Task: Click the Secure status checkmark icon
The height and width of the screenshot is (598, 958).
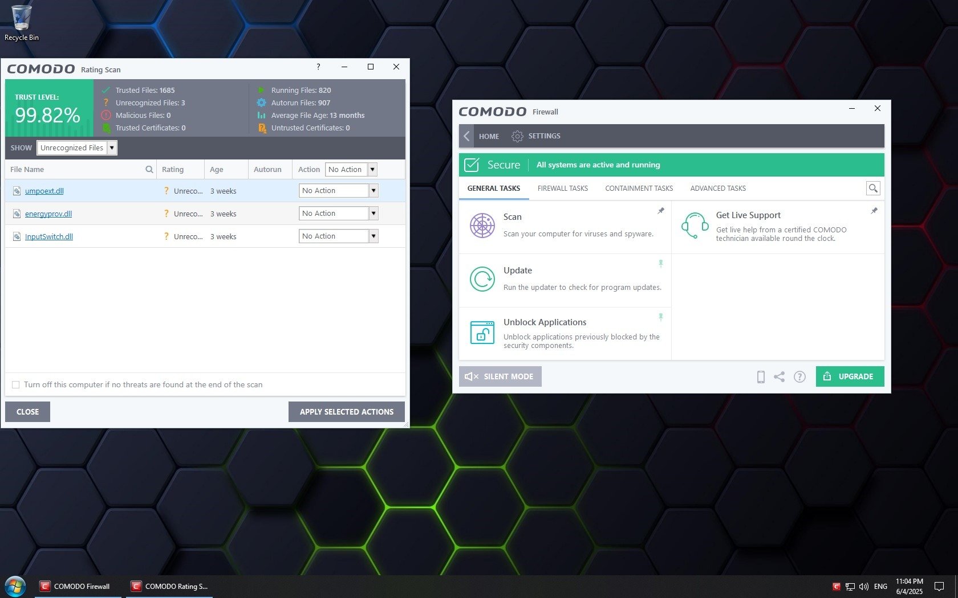Action: [472, 165]
